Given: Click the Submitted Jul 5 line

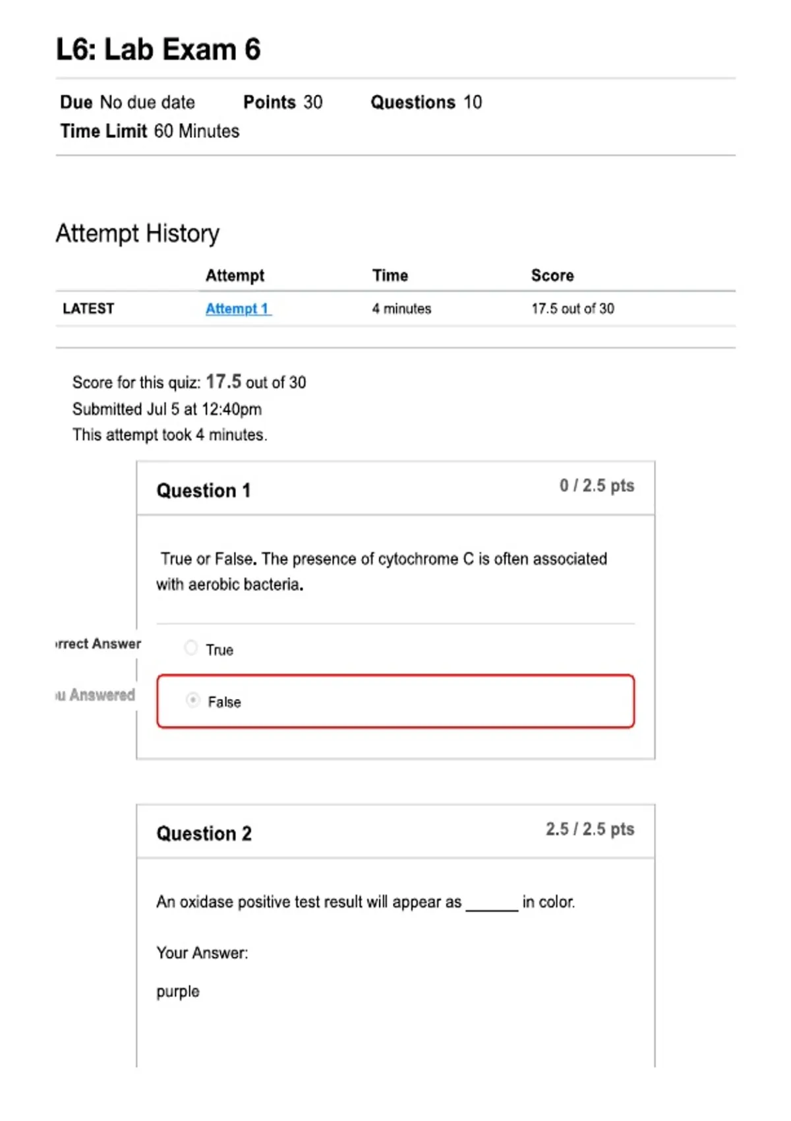Looking at the screenshot, I should pyautogui.click(x=167, y=409).
